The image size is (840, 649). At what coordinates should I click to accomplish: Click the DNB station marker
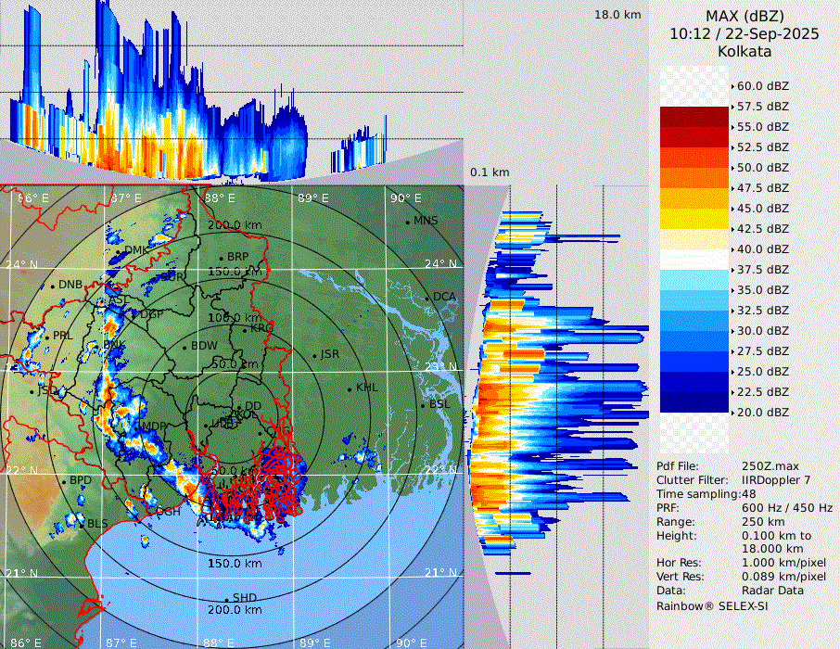click(x=53, y=286)
